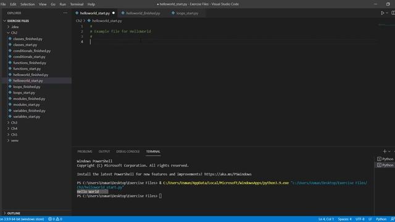Change indentation via Spaces: 4
The height and width of the screenshot is (222, 395).
(x=344, y=220)
